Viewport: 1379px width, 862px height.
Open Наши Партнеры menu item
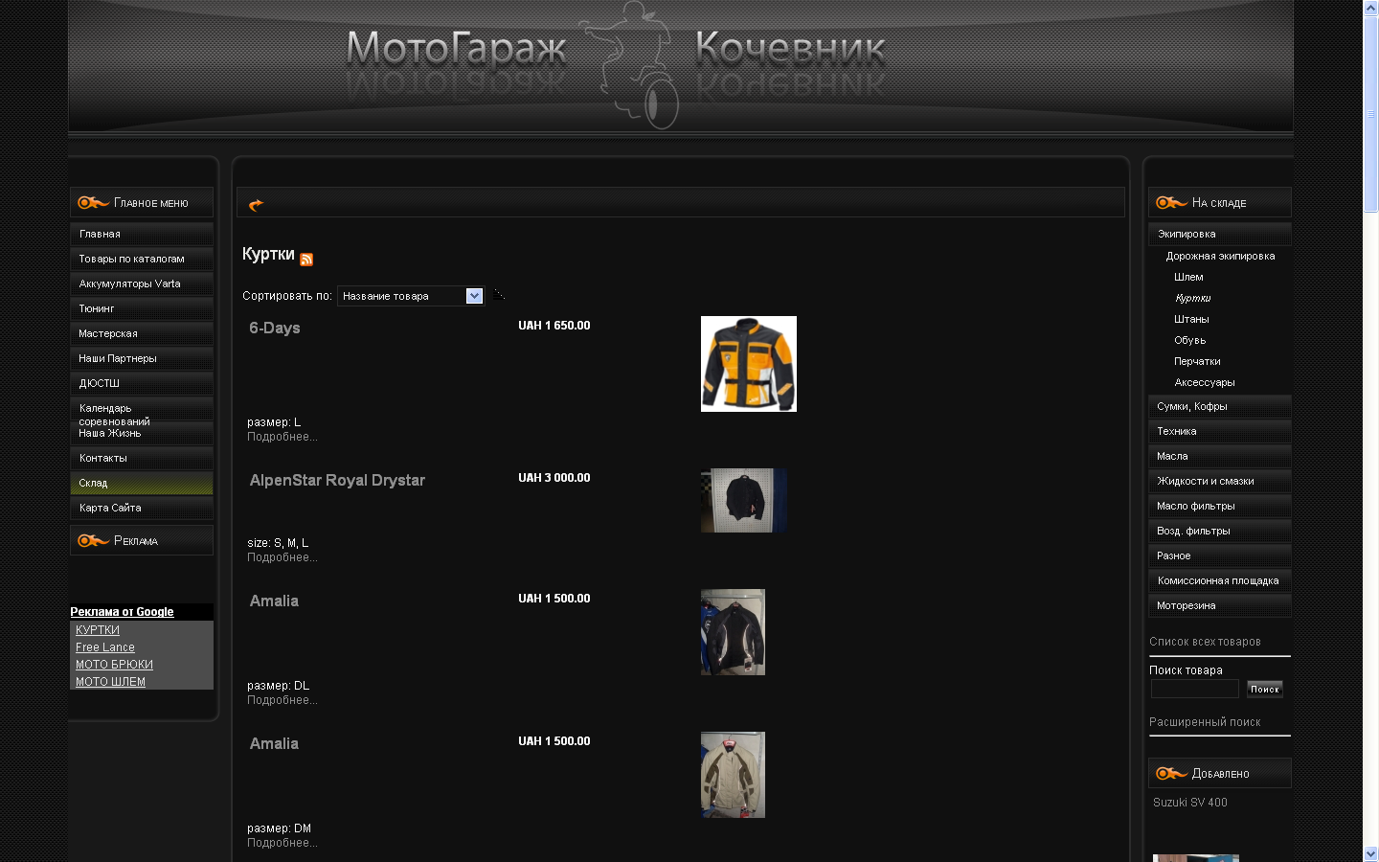point(142,358)
